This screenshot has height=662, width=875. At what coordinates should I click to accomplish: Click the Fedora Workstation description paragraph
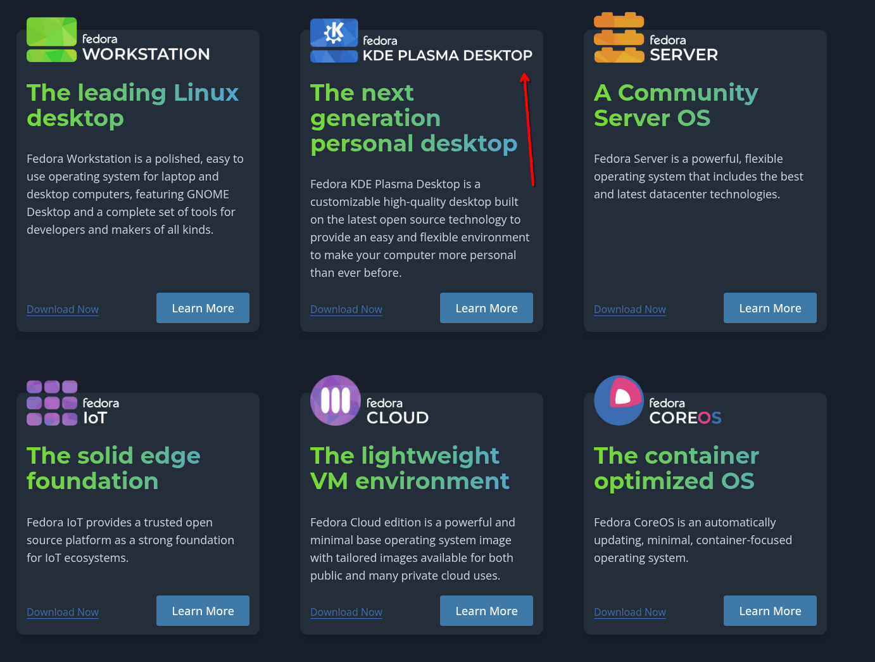135,194
